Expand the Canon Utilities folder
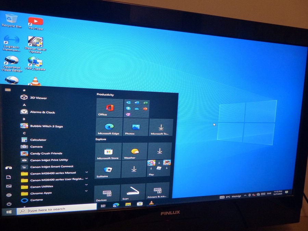Image resolution: width=308 pixels, height=231 pixels. pyautogui.click(x=87, y=185)
